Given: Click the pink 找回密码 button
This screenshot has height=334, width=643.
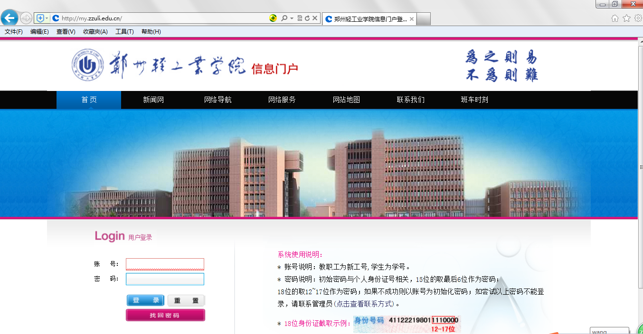Looking at the screenshot, I should point(165,315).
